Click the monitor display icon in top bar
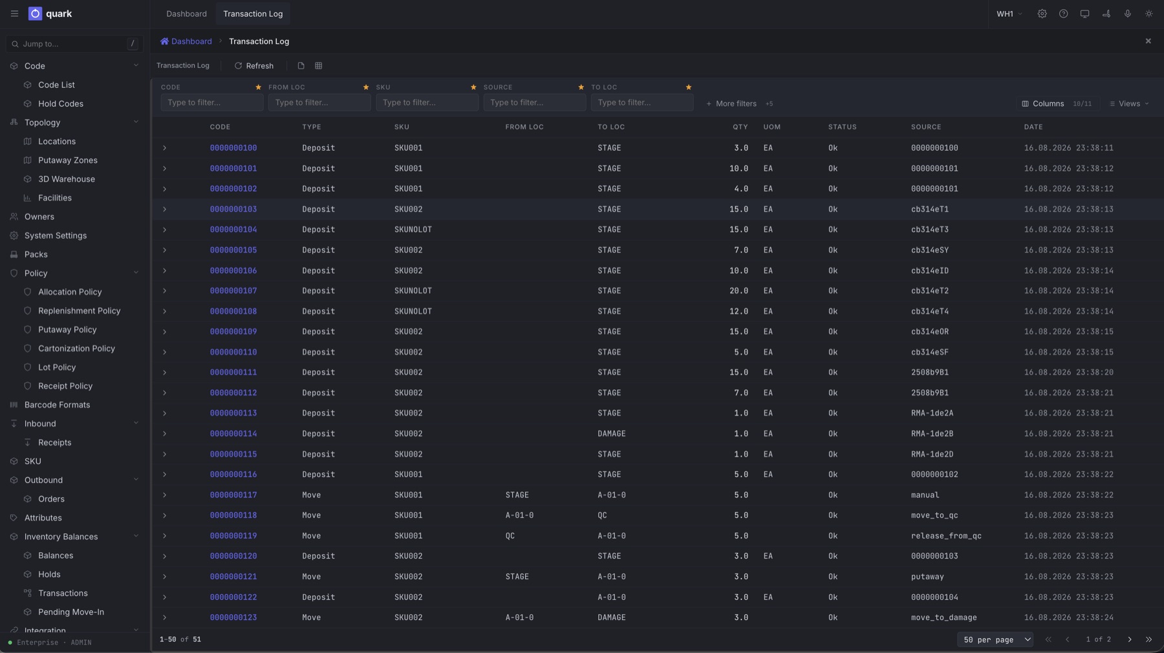The width and height of the screenshot is (1164, 653). [x=1084, y=14]
